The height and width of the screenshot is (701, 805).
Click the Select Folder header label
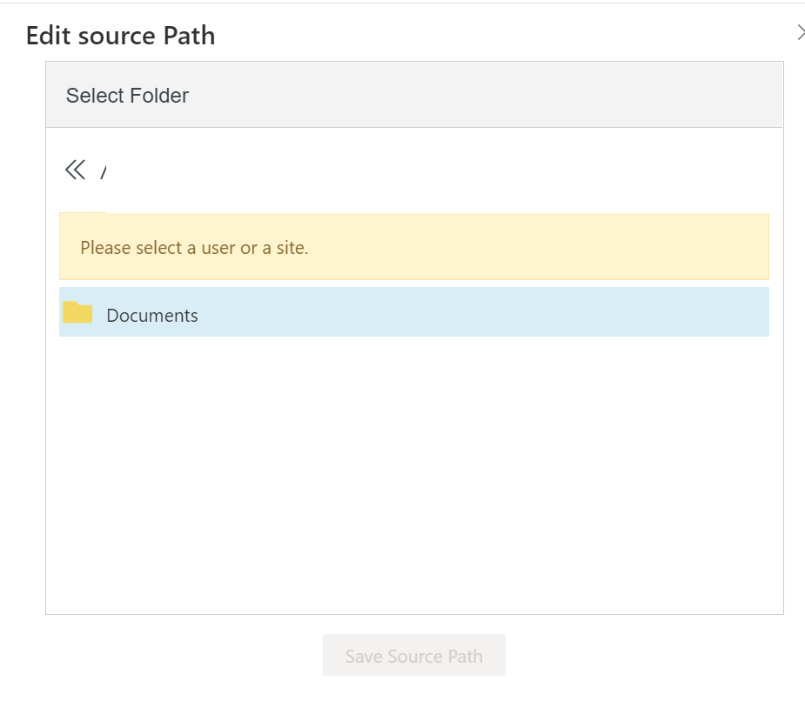click(x=127, y=96)
